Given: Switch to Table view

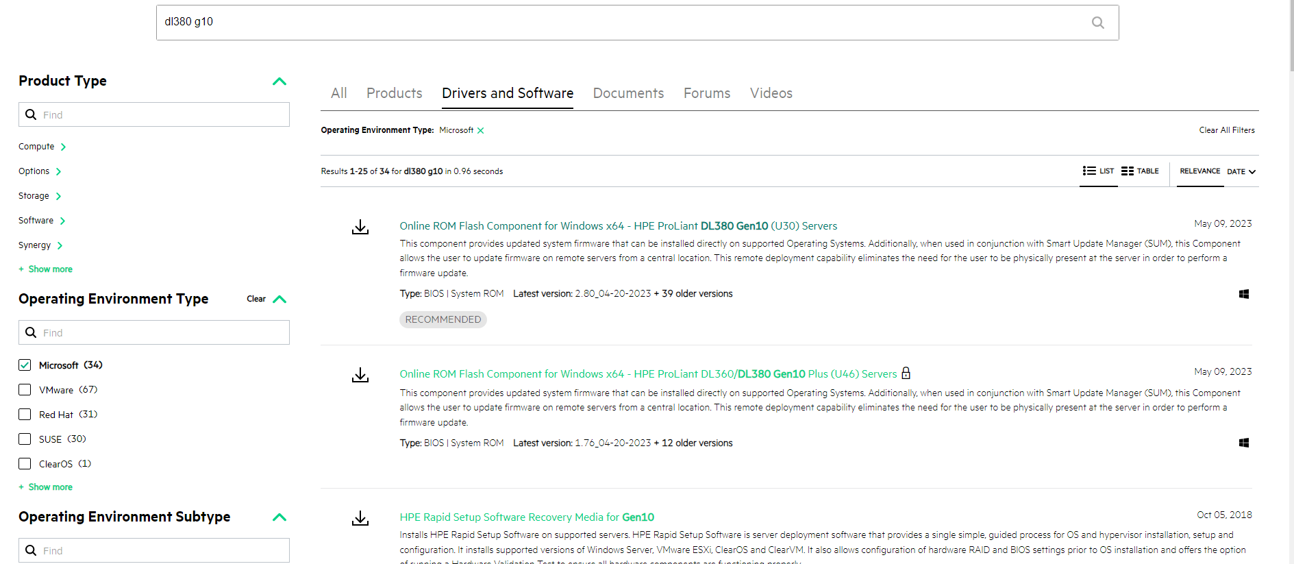Looking at the screenshot, I should point(1140,171).
